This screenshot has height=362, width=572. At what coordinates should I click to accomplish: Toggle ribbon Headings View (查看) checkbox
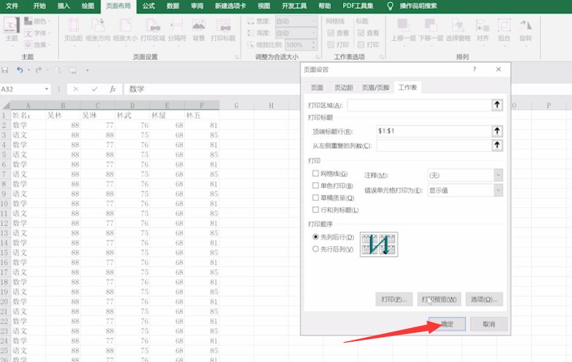(x=361, y=32)
